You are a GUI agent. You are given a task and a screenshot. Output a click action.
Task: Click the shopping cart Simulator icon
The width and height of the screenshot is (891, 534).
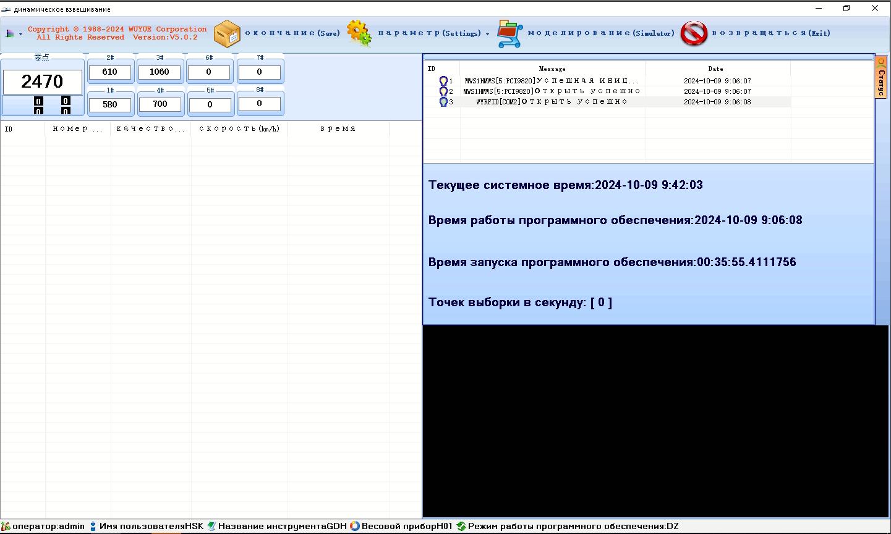510,33
